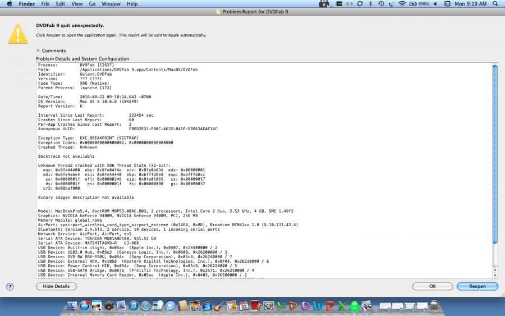Open the Finder menu

tap(27, 4)
